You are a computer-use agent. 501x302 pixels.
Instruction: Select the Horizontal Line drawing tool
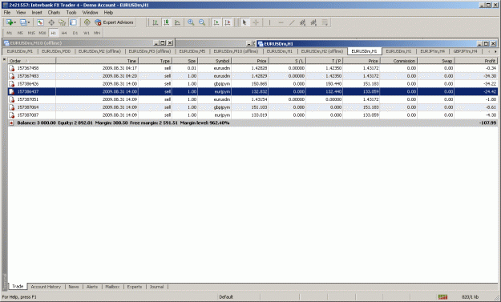point(281,22)
